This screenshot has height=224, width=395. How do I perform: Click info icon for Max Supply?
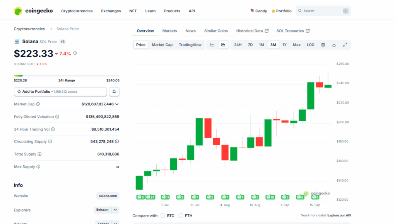pyautogui.click(x=38, y=167)
